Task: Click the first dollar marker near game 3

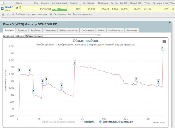Action: click(x=20, y=70)
